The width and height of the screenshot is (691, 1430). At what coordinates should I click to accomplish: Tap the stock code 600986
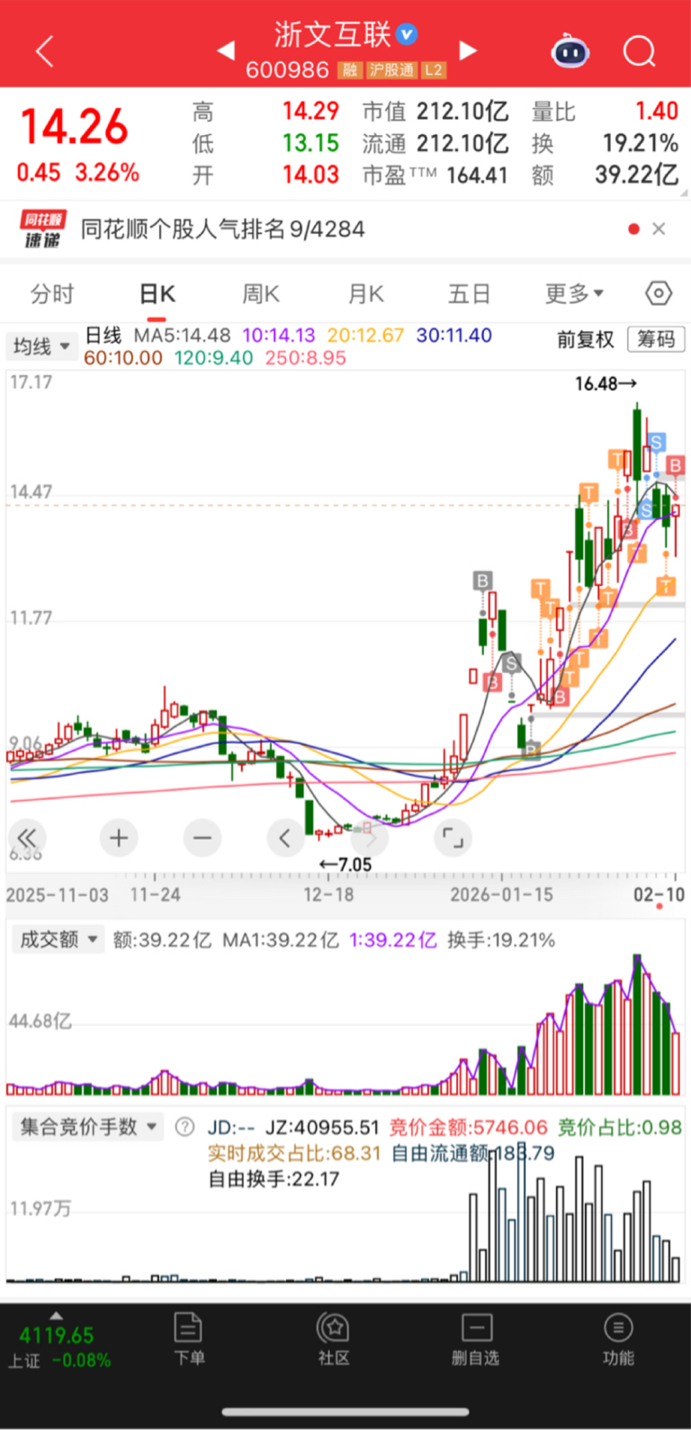(x=287, y=70)
